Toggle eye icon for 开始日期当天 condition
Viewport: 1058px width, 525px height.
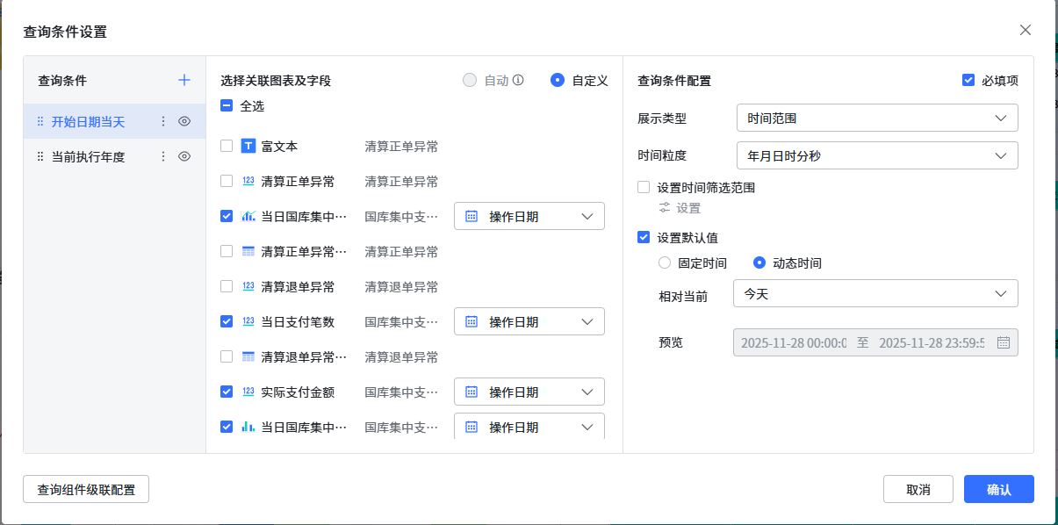pyautogui.click(x=184, y=122)
